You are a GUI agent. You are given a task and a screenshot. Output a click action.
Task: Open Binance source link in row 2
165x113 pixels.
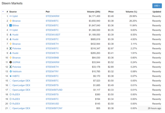(x=16, y=21)
